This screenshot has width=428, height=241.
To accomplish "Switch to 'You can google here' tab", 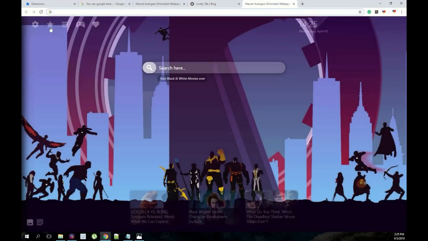I will [x=105, y=4].
